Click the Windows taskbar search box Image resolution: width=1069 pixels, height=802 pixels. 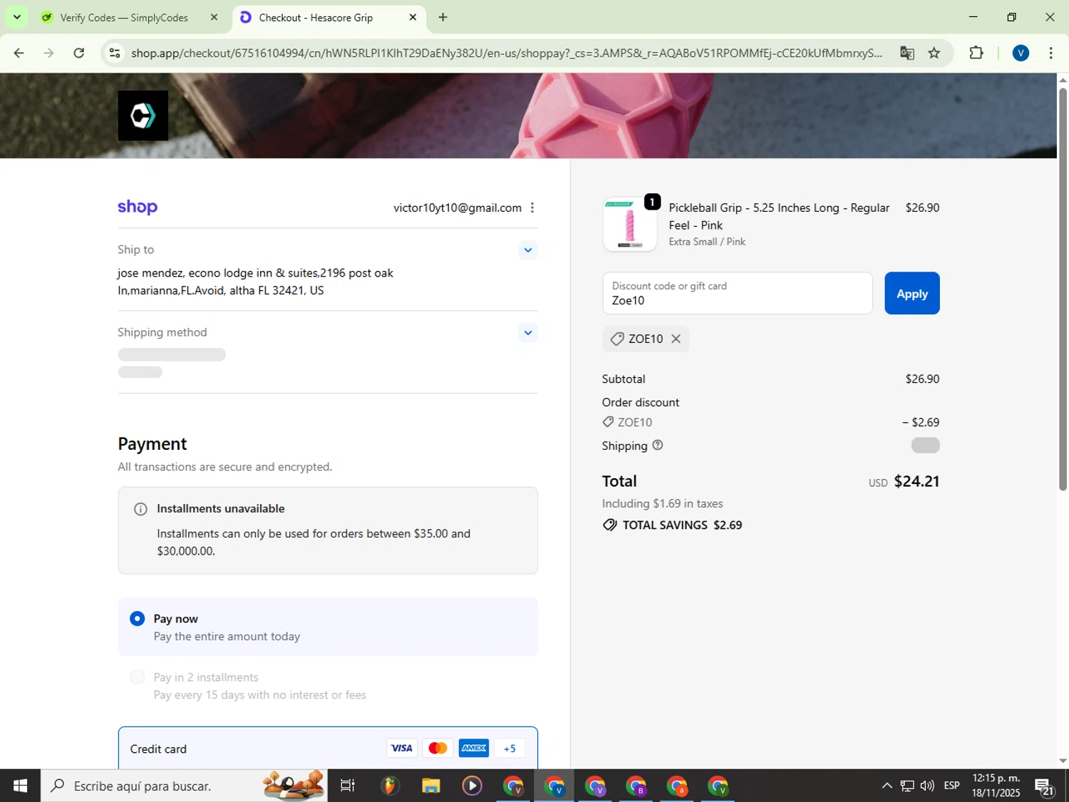click(184, 786)
